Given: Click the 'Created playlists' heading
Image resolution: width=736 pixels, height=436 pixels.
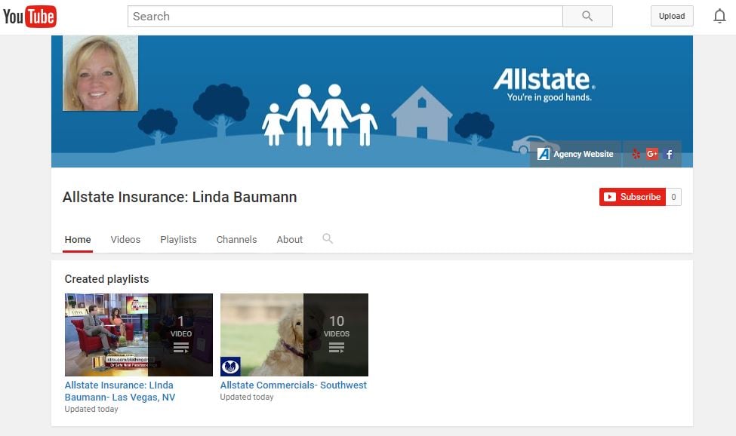Looking at the screenshot, I should coord(107,279).
